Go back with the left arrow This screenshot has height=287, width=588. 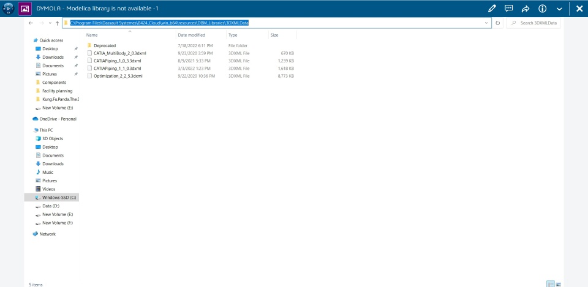coord(31,23)
